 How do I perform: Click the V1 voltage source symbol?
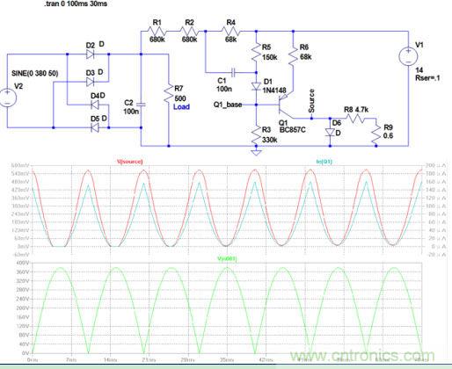click(x=408, y=56)
